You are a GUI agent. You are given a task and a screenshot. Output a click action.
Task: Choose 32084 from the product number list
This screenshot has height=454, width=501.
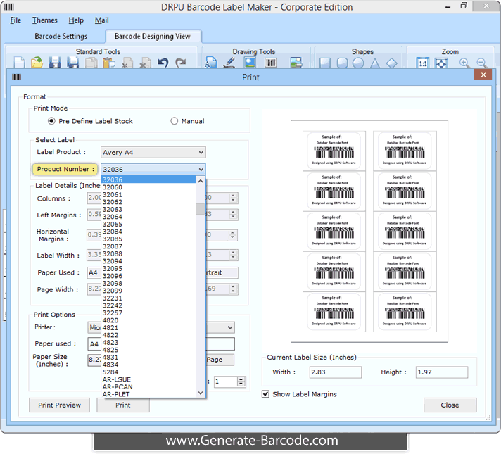148,232
